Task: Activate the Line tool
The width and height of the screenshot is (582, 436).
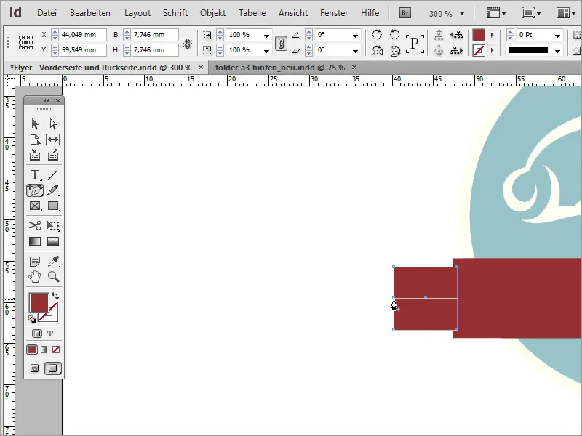Action: pos(53,174)
